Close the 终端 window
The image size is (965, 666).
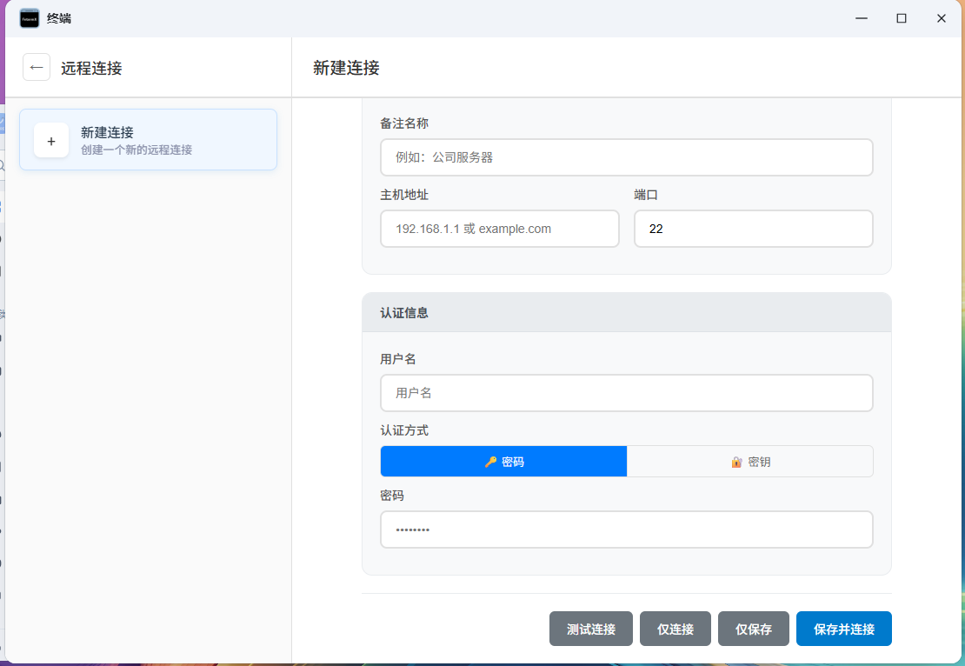click(941, 18)
